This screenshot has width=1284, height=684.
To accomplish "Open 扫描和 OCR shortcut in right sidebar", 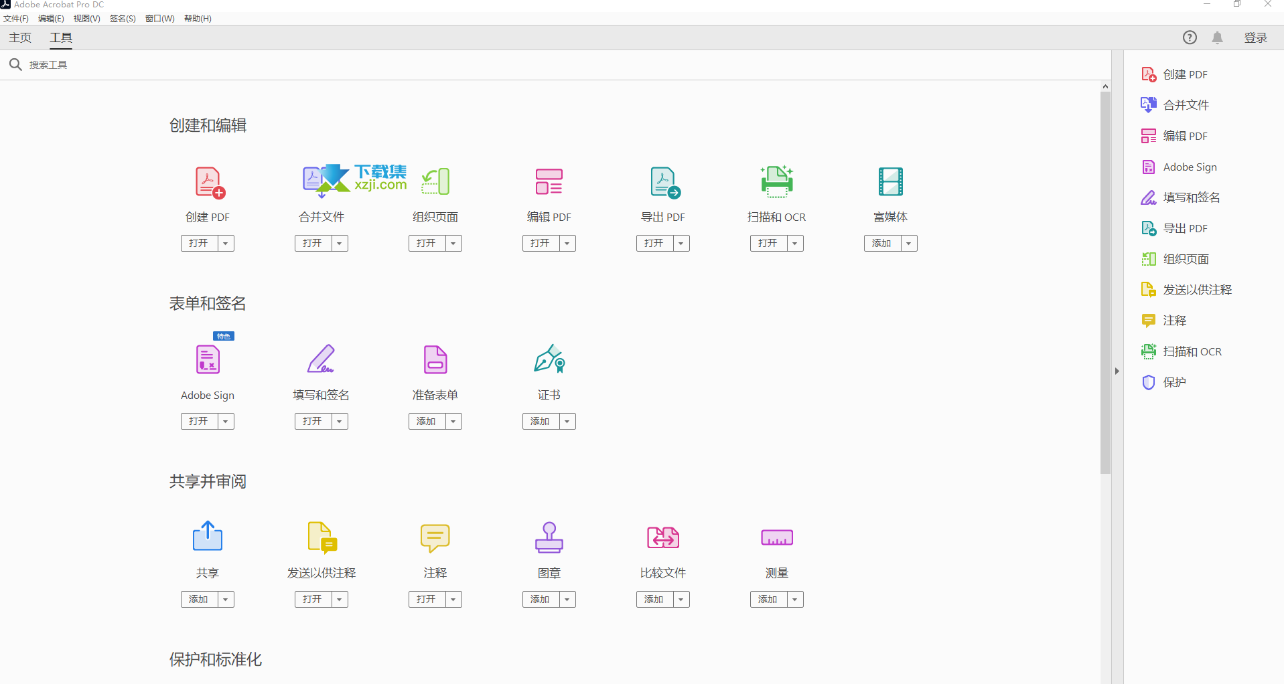I will [x=1182, y=351].
